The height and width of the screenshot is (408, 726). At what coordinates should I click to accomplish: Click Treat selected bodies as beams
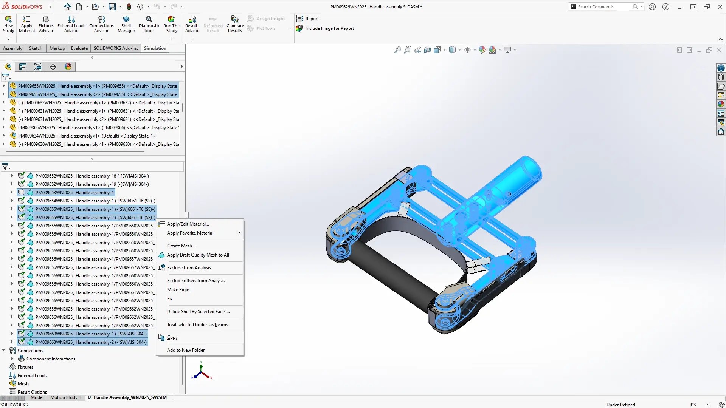[x=197, y=324]
